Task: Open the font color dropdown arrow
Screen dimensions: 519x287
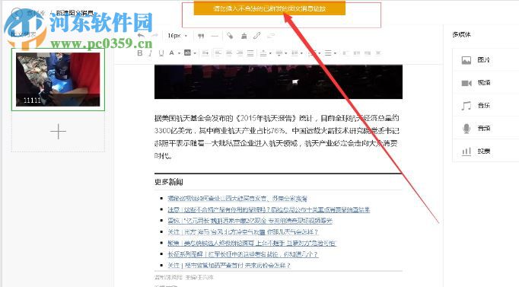Action: (x=179, y=53)
